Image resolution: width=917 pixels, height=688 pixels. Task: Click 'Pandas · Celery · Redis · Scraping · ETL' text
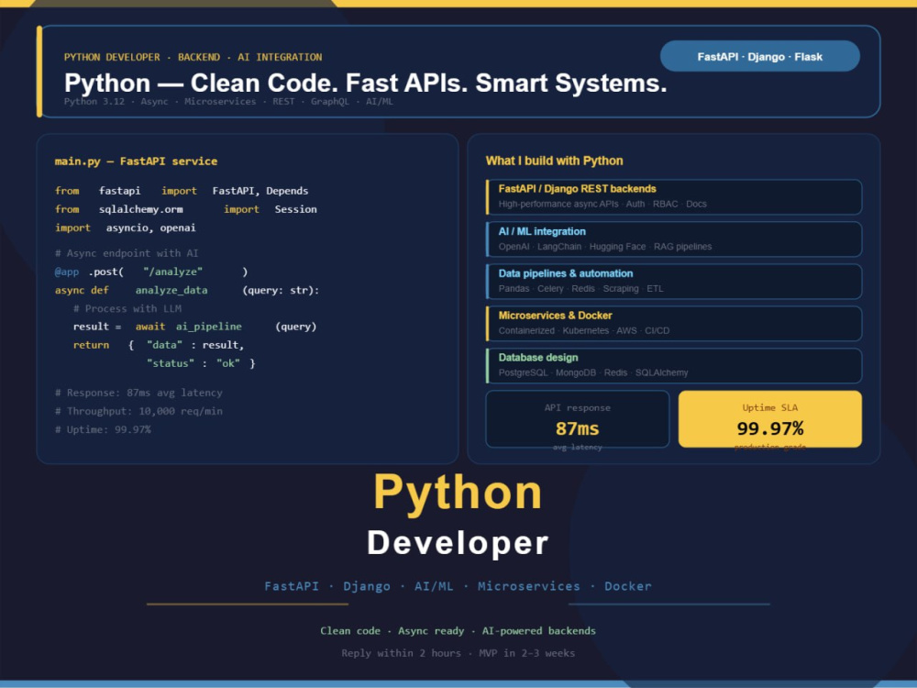(580, 288)
